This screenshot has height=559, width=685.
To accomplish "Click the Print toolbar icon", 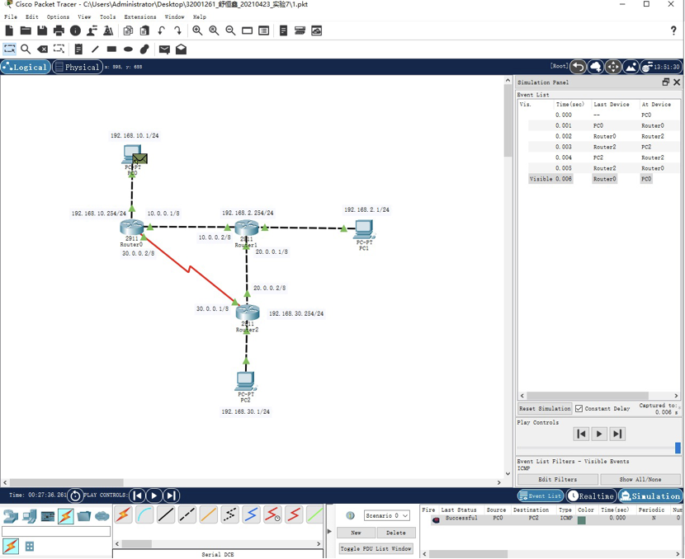I will 59,31.
